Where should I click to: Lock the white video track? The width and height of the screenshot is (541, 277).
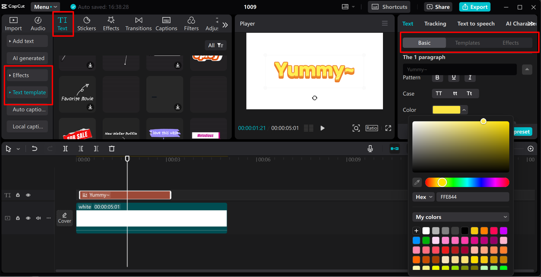pyautogui.click(x=18, y=218)
